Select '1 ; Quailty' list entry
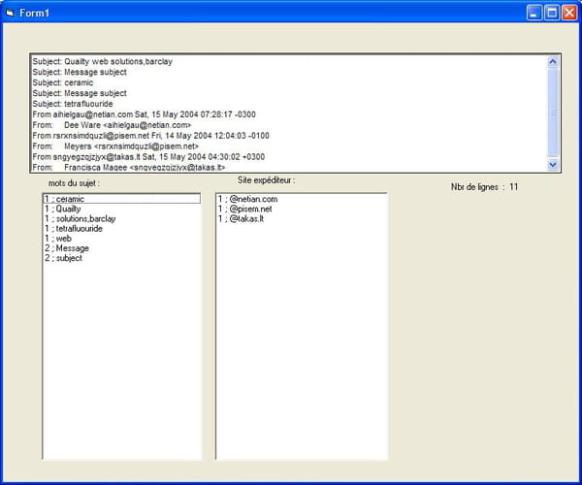 [65, 209]
